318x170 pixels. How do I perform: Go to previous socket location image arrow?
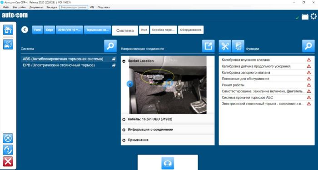130,84
